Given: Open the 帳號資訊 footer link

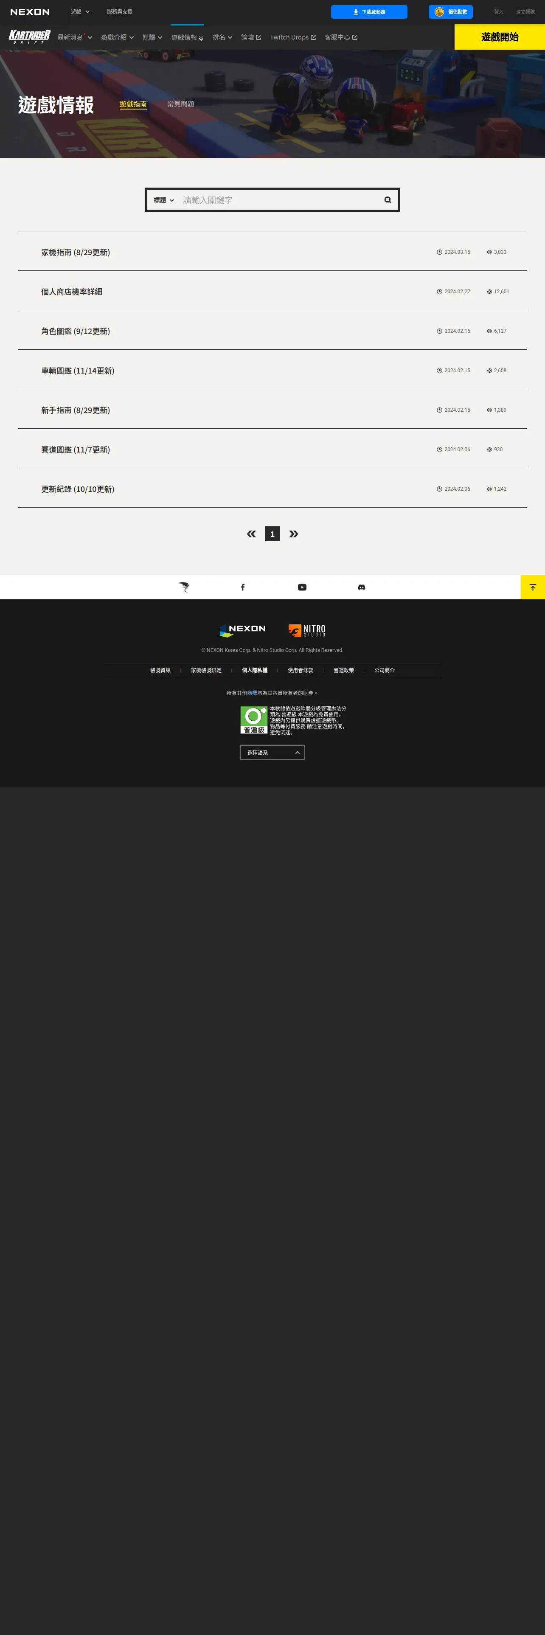Looking at the screenshot, I should click(160, 670).
